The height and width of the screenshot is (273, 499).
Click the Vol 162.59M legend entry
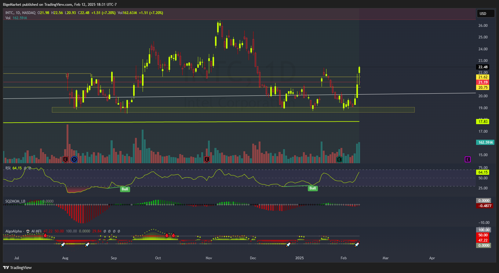[x=16, y=18]
